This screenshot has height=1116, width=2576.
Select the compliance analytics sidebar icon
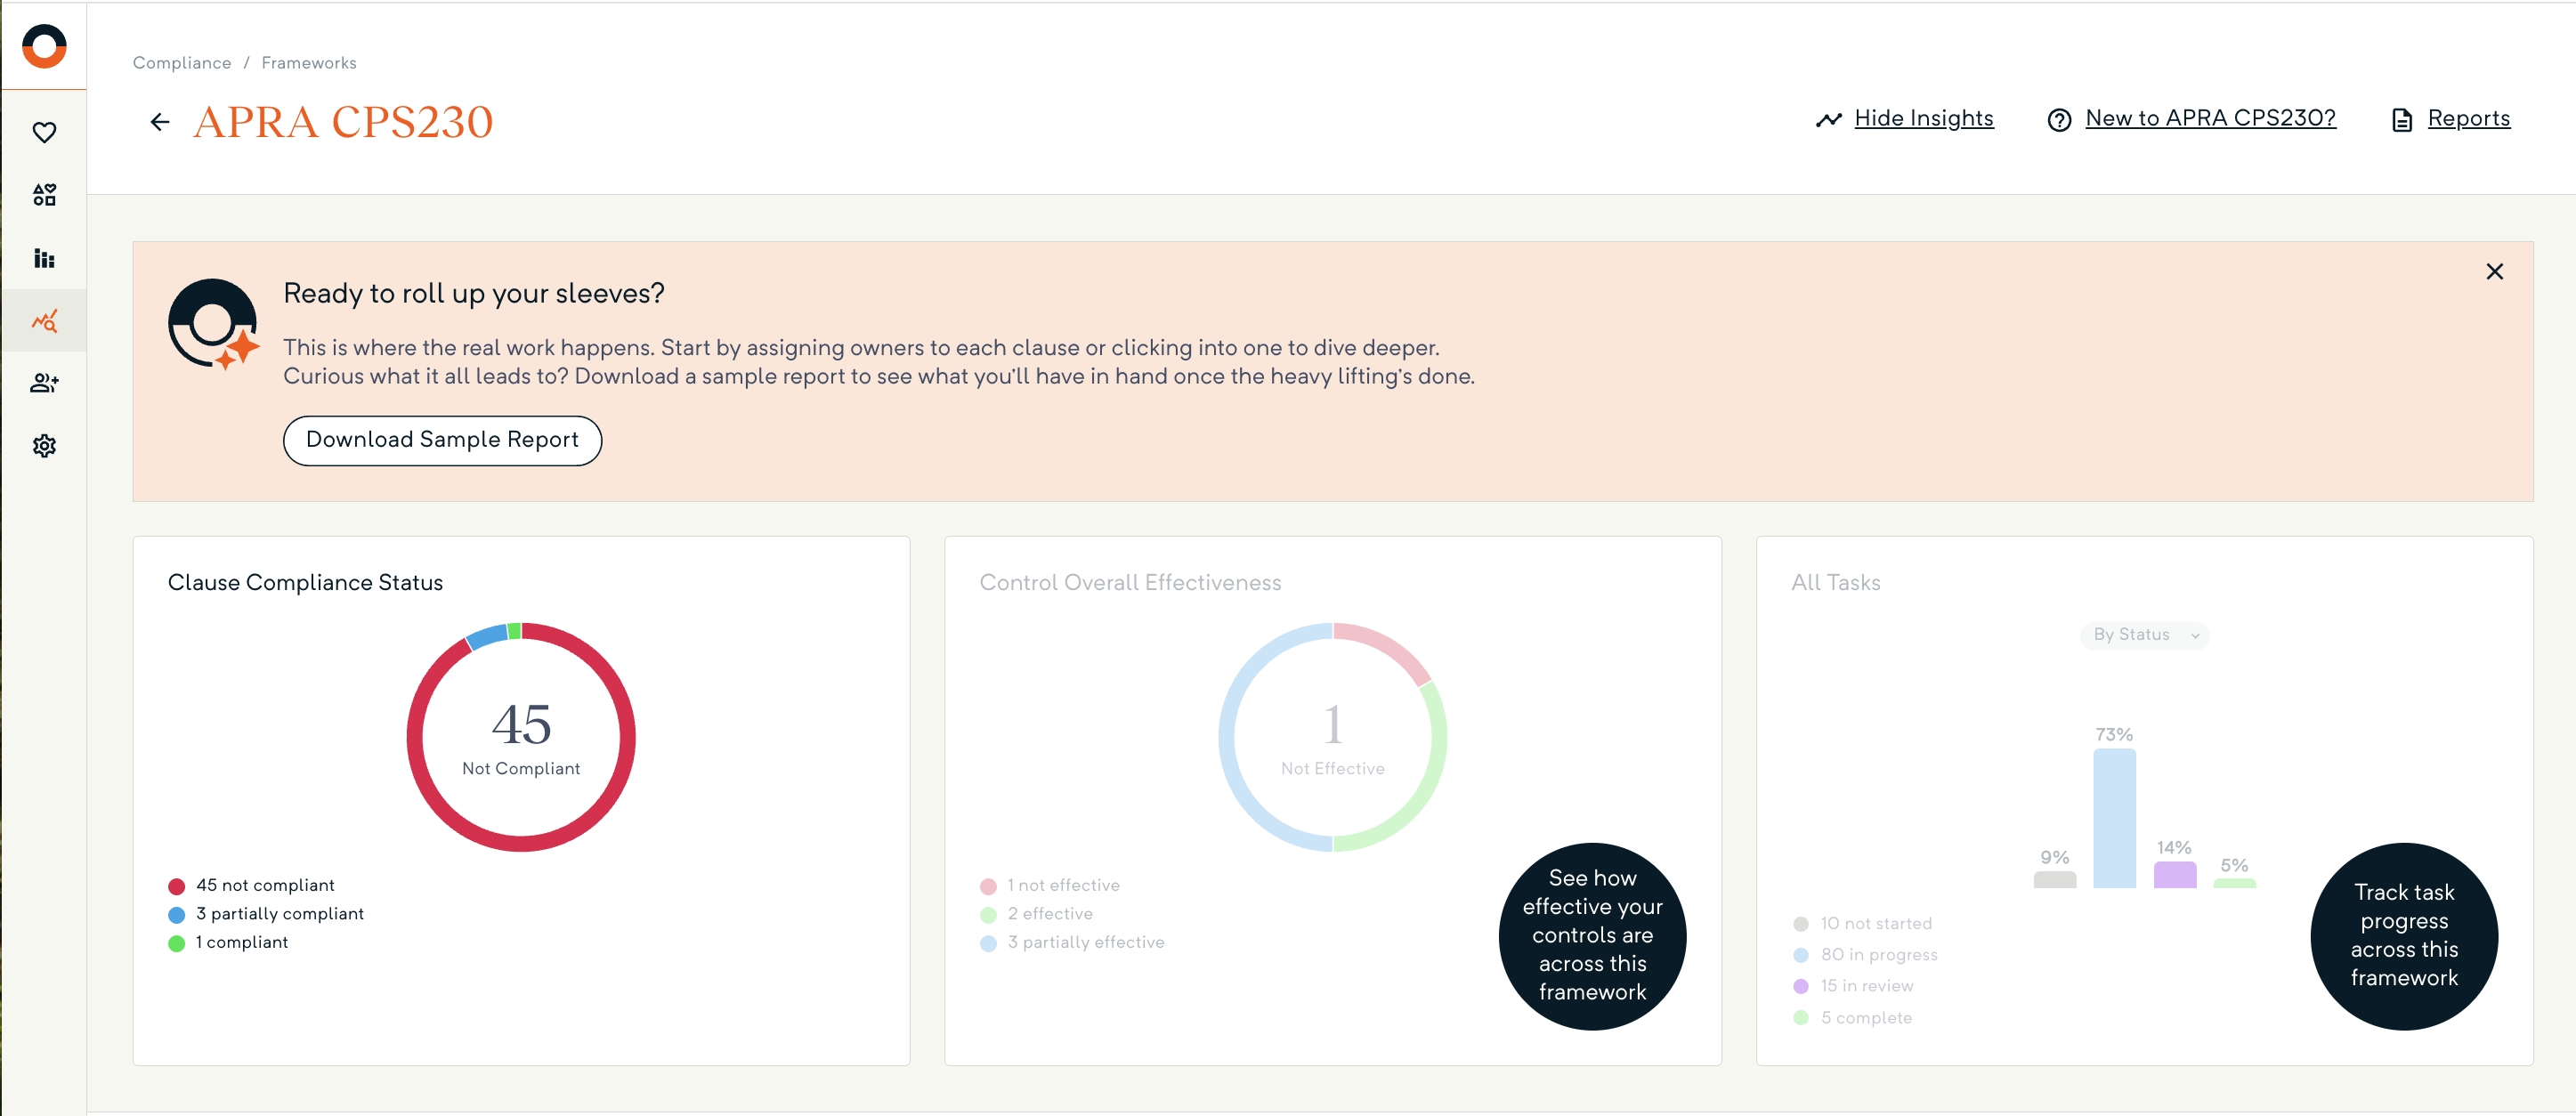(44, 321)
